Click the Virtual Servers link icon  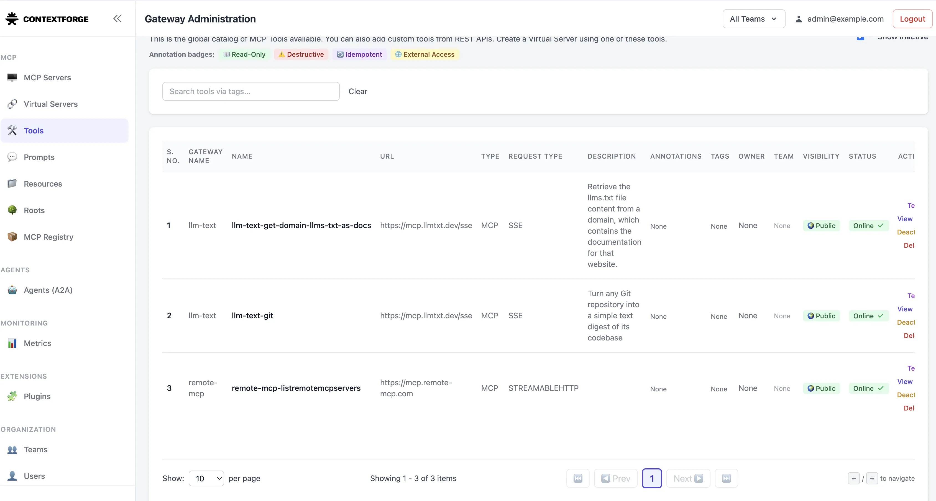point(12,104)
